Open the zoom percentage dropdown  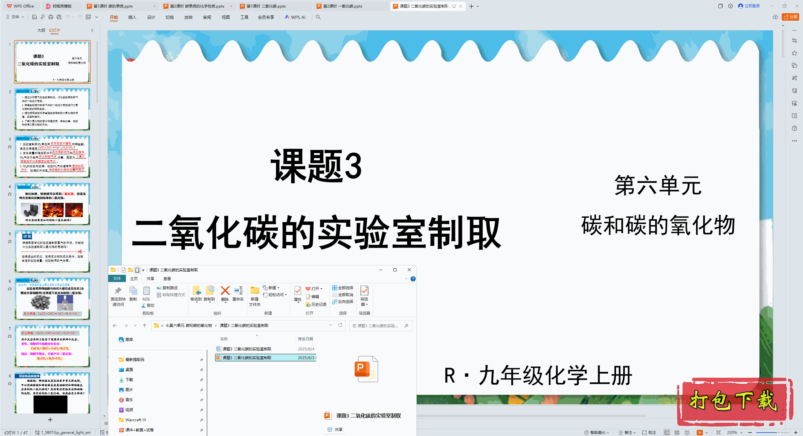(742, 432)
